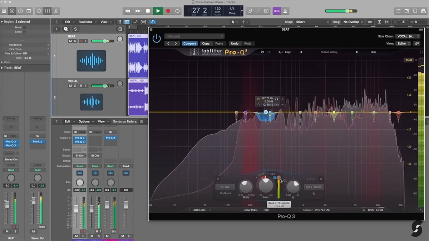
Task: Open the Drag dropdown set to No Overlap
Action: pos(352,22)
